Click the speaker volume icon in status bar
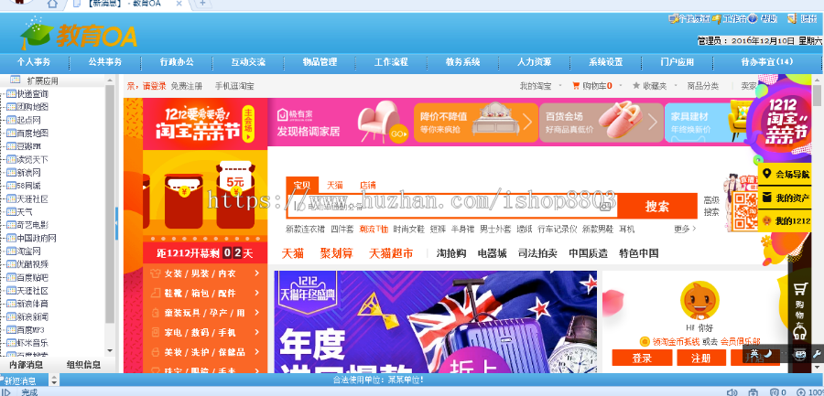824x396 pixels. tap(731, 391)
